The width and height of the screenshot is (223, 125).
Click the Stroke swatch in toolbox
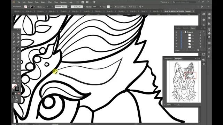(x=17, y=89)
